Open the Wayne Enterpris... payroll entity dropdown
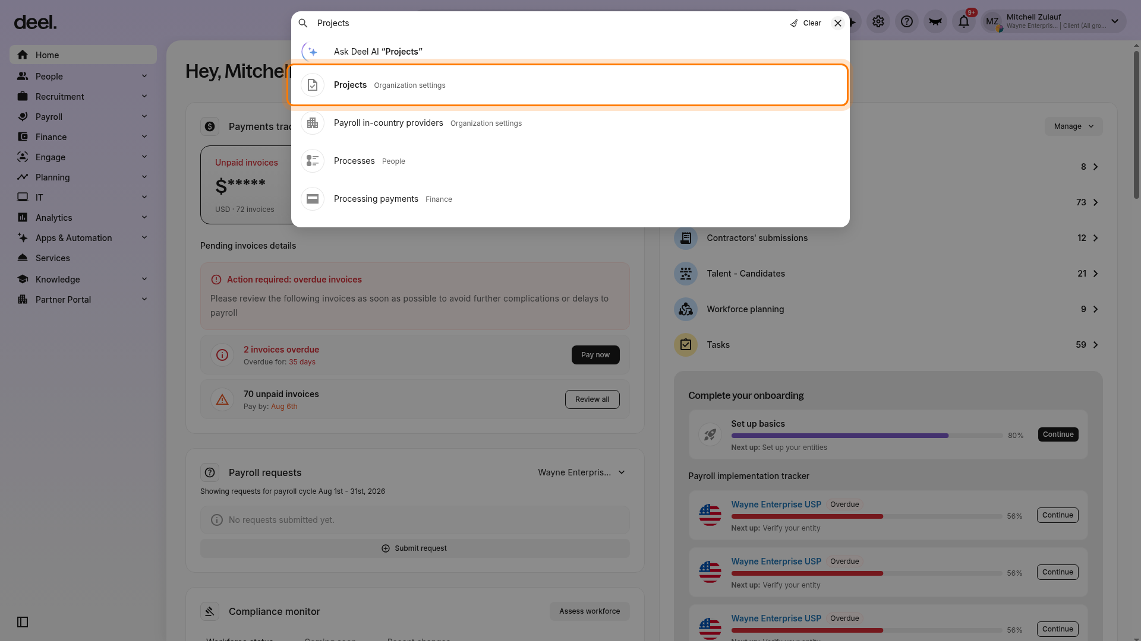This screenshot has height=641, width=1141. [x=582, y=472]
